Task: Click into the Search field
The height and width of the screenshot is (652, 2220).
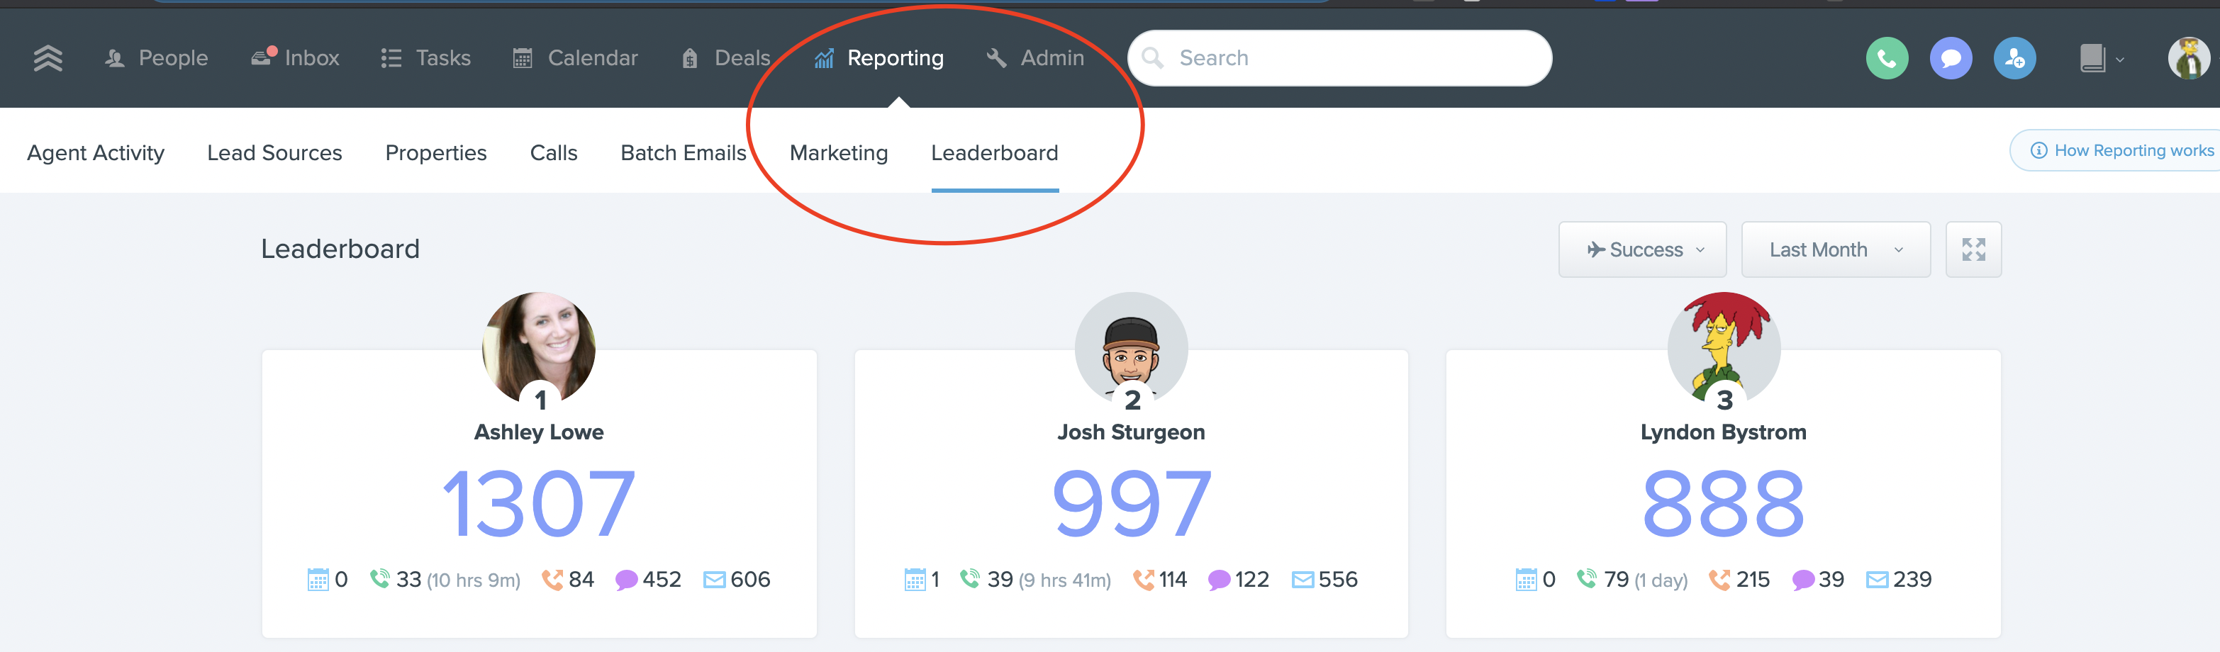Action: pyautogui.click(x=1340, y=57)
